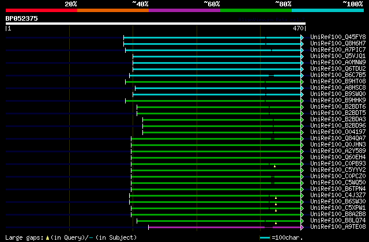Select the UniRef100_C0PCZ0 label

[x=338, y=176]
